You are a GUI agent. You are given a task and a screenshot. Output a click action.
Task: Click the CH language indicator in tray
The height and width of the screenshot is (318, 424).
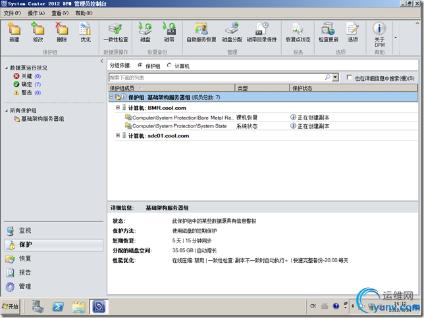[x=313, y=306]
